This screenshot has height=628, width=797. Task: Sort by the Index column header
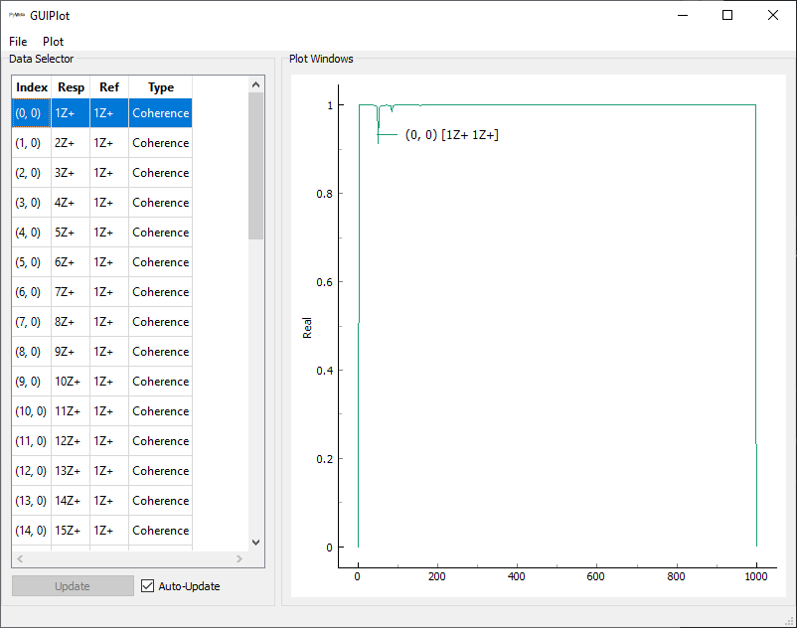(32, 87)
